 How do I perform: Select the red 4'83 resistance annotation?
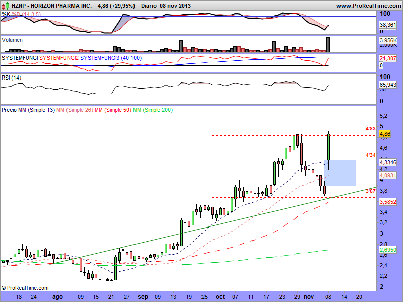pos(371,129)
